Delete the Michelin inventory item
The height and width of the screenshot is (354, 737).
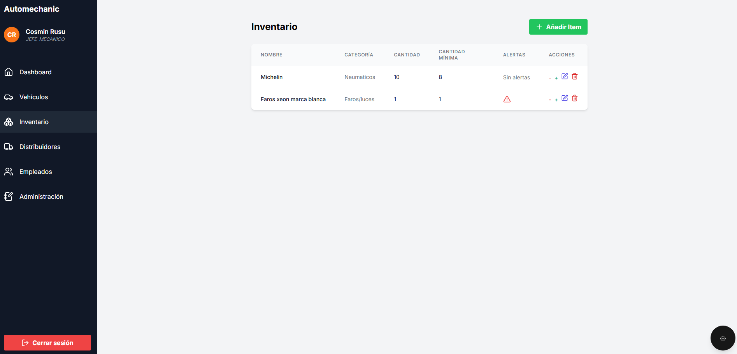[x=575, y=76]
